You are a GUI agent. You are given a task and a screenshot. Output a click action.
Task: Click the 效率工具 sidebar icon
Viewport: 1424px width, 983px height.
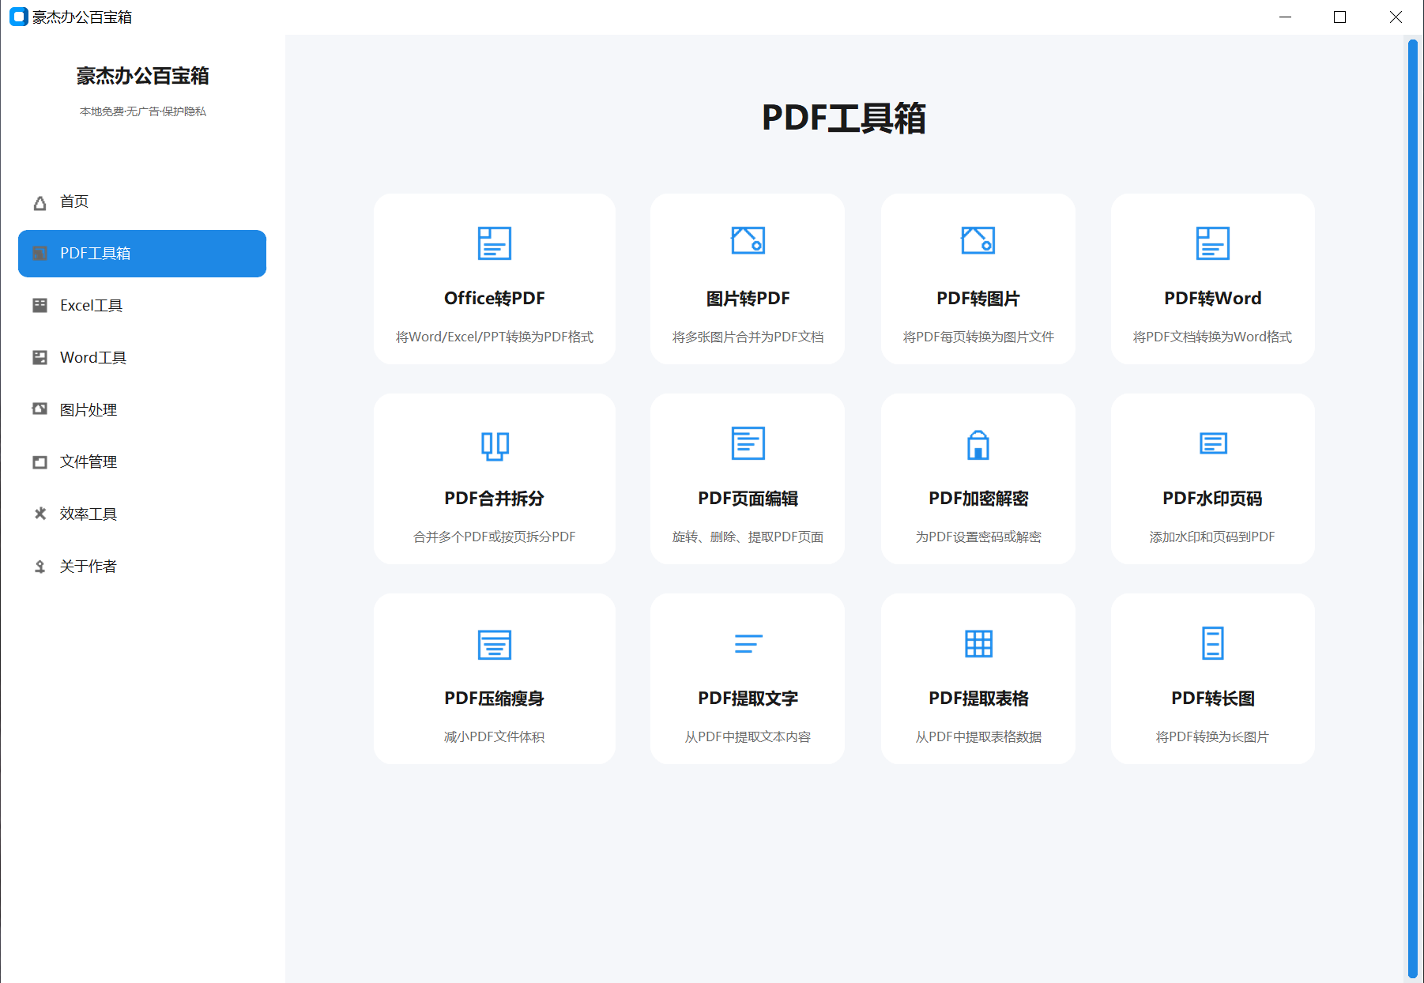[40, 514]
